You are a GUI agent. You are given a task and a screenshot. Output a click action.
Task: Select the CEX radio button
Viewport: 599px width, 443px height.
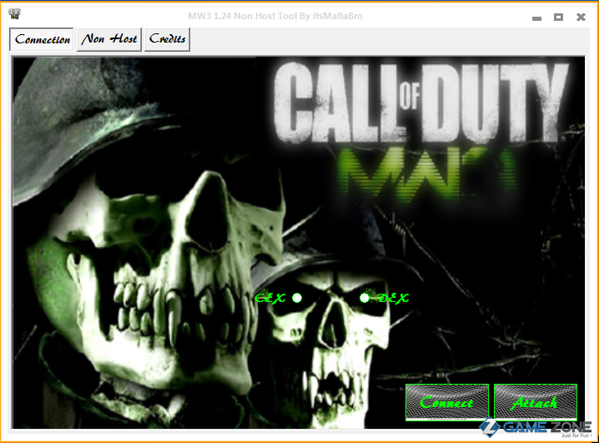tap(297, 298)
